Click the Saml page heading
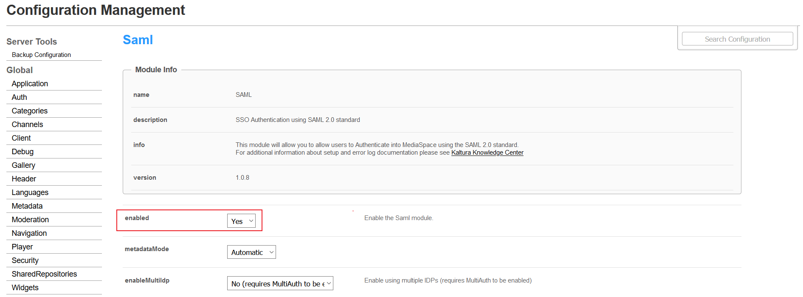The image size is (803, 297). tap(138, 40)
